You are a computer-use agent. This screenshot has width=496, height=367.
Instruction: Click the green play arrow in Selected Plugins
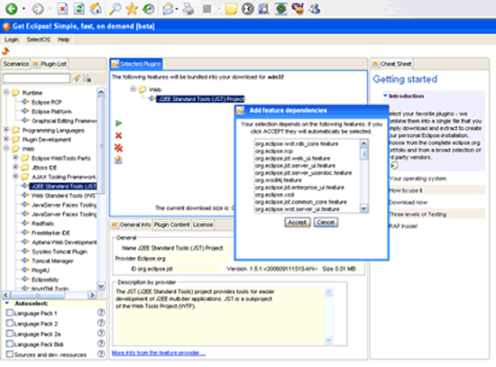[x=119, y=123]
